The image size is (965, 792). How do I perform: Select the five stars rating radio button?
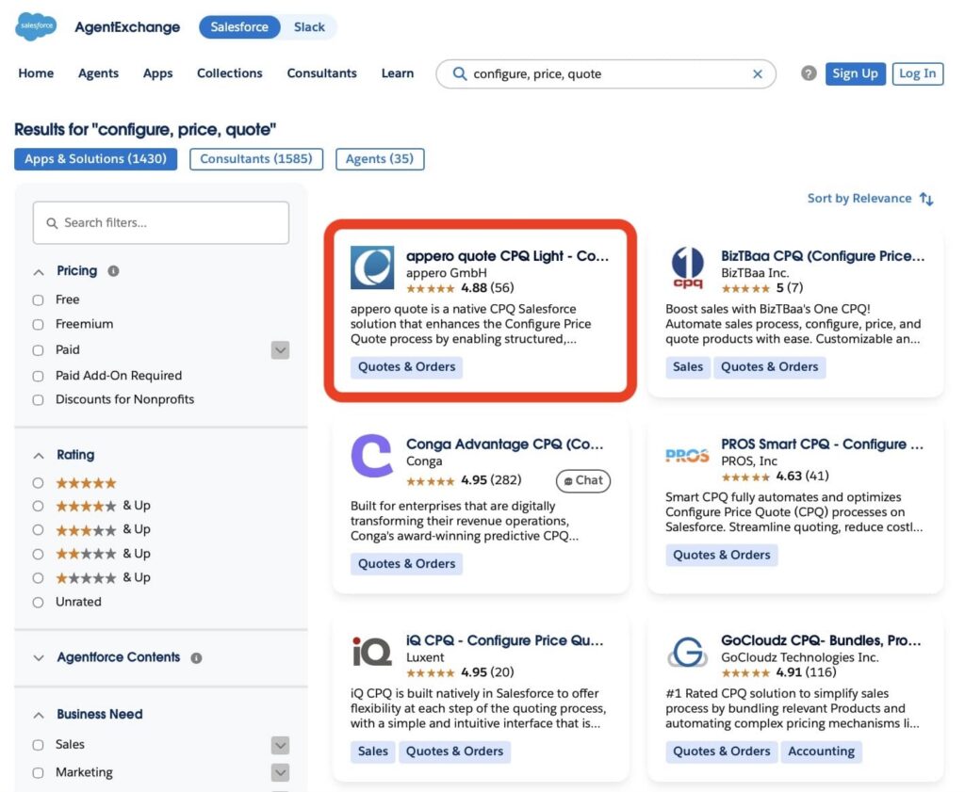coord(38,483)
